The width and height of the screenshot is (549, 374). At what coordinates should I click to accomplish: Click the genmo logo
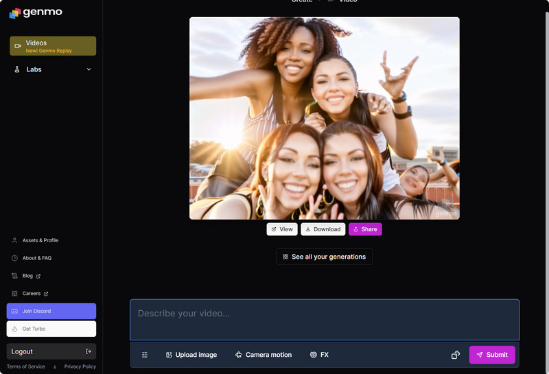36,13
